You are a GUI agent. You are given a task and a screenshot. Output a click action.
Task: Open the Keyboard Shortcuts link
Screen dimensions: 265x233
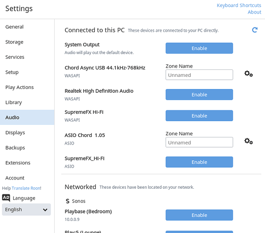pos(239,6)
